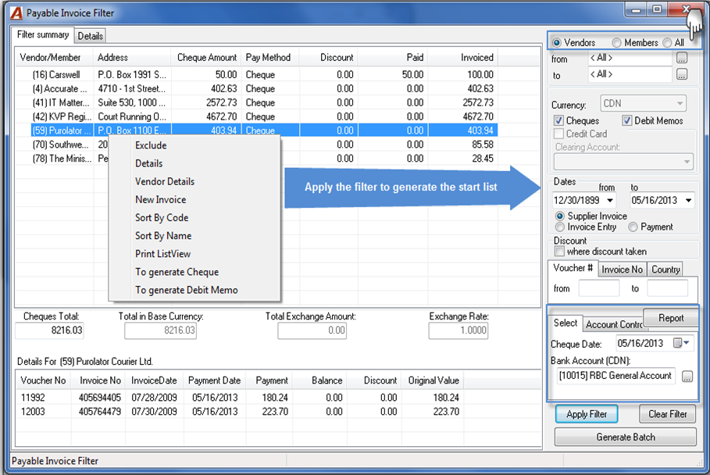Select the Vendors radio button

click(x=556, y=42)
